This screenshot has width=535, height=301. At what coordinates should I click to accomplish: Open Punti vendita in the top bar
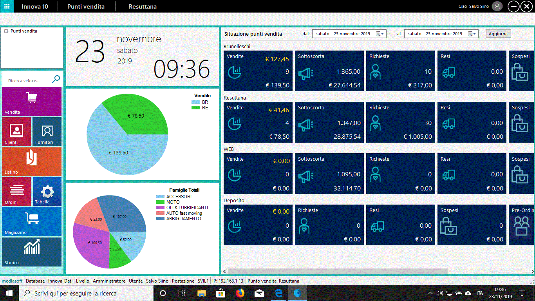86,6
